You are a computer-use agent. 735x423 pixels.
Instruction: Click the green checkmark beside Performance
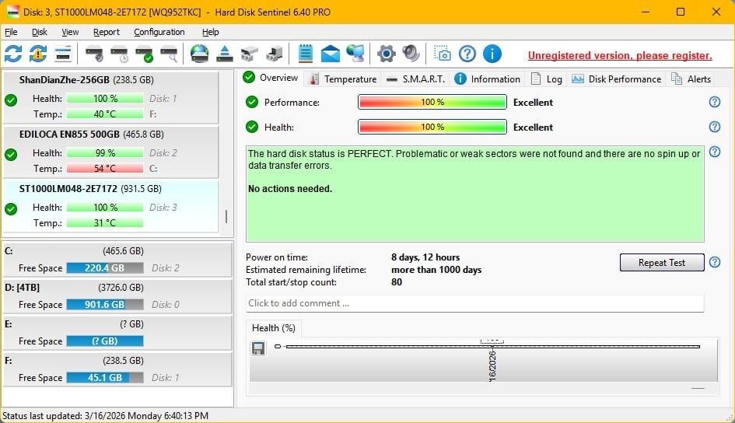pyautogui.click(x=252, y=102)
